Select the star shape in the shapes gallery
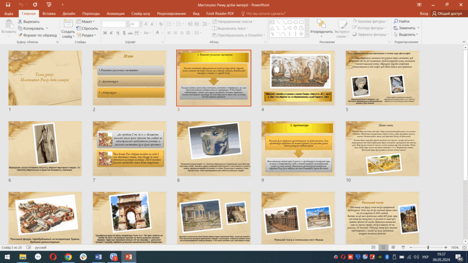The image size is (468, 263). (301, 34)
